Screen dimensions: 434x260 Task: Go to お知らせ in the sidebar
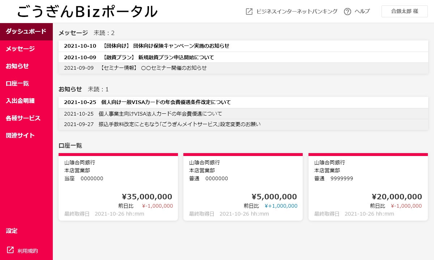tap(17, 66)
